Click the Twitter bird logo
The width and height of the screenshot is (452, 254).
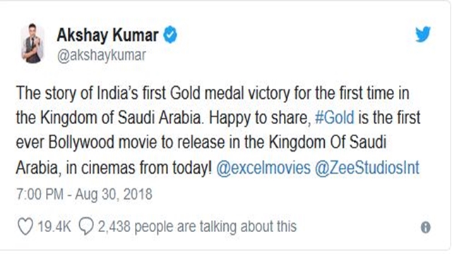click(423, 35)
